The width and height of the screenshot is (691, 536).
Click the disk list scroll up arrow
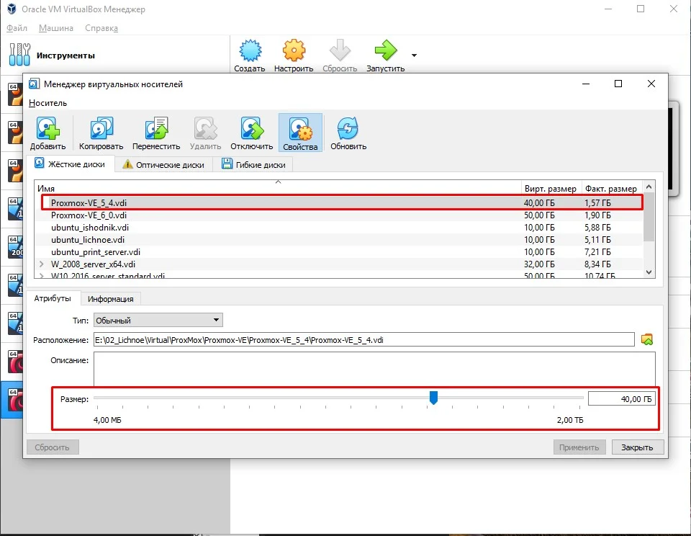(x=649, y=187)
